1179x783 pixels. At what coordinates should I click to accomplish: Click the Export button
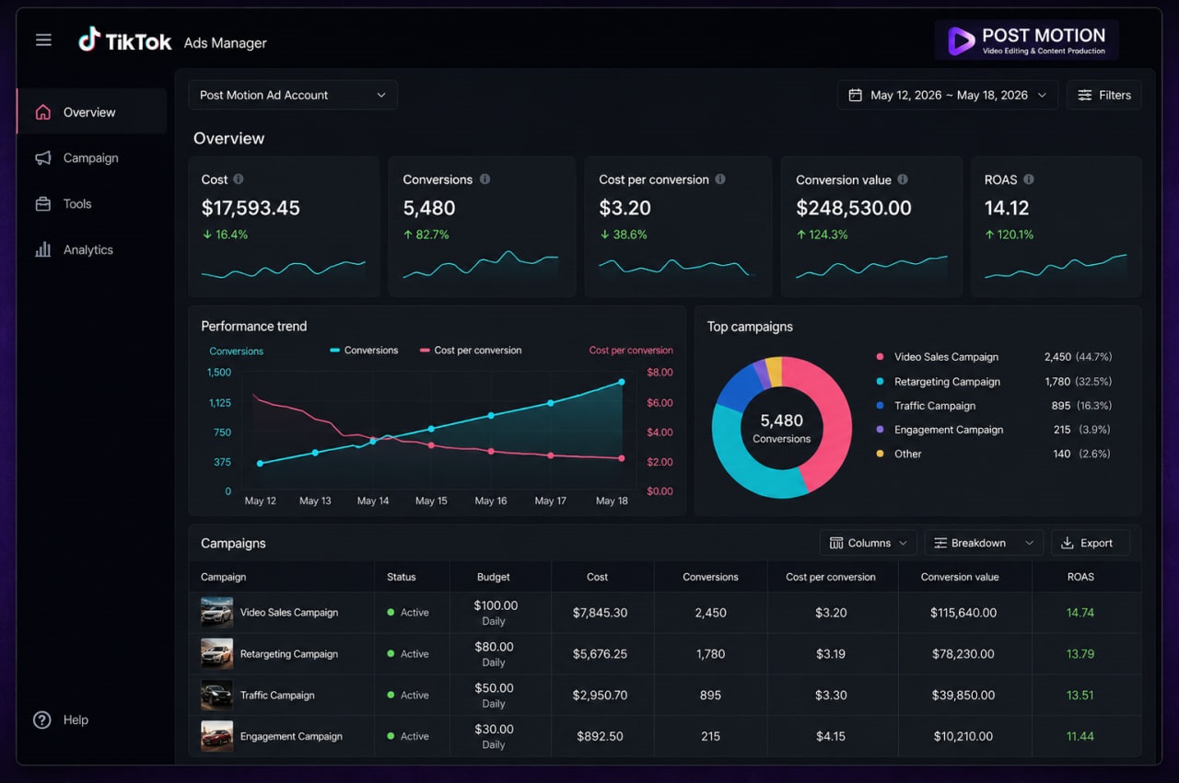pos(1091,543)
